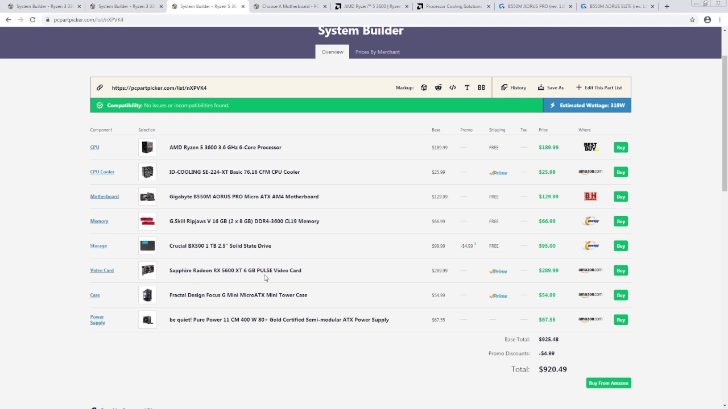Screen dimensions: 728x409
Task: Select plain text markup icon
Action: click(467, 87)
